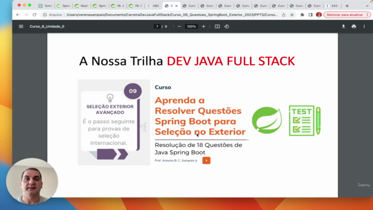
Task: Switch to the '533' tab
Action: tap(333, 6)
